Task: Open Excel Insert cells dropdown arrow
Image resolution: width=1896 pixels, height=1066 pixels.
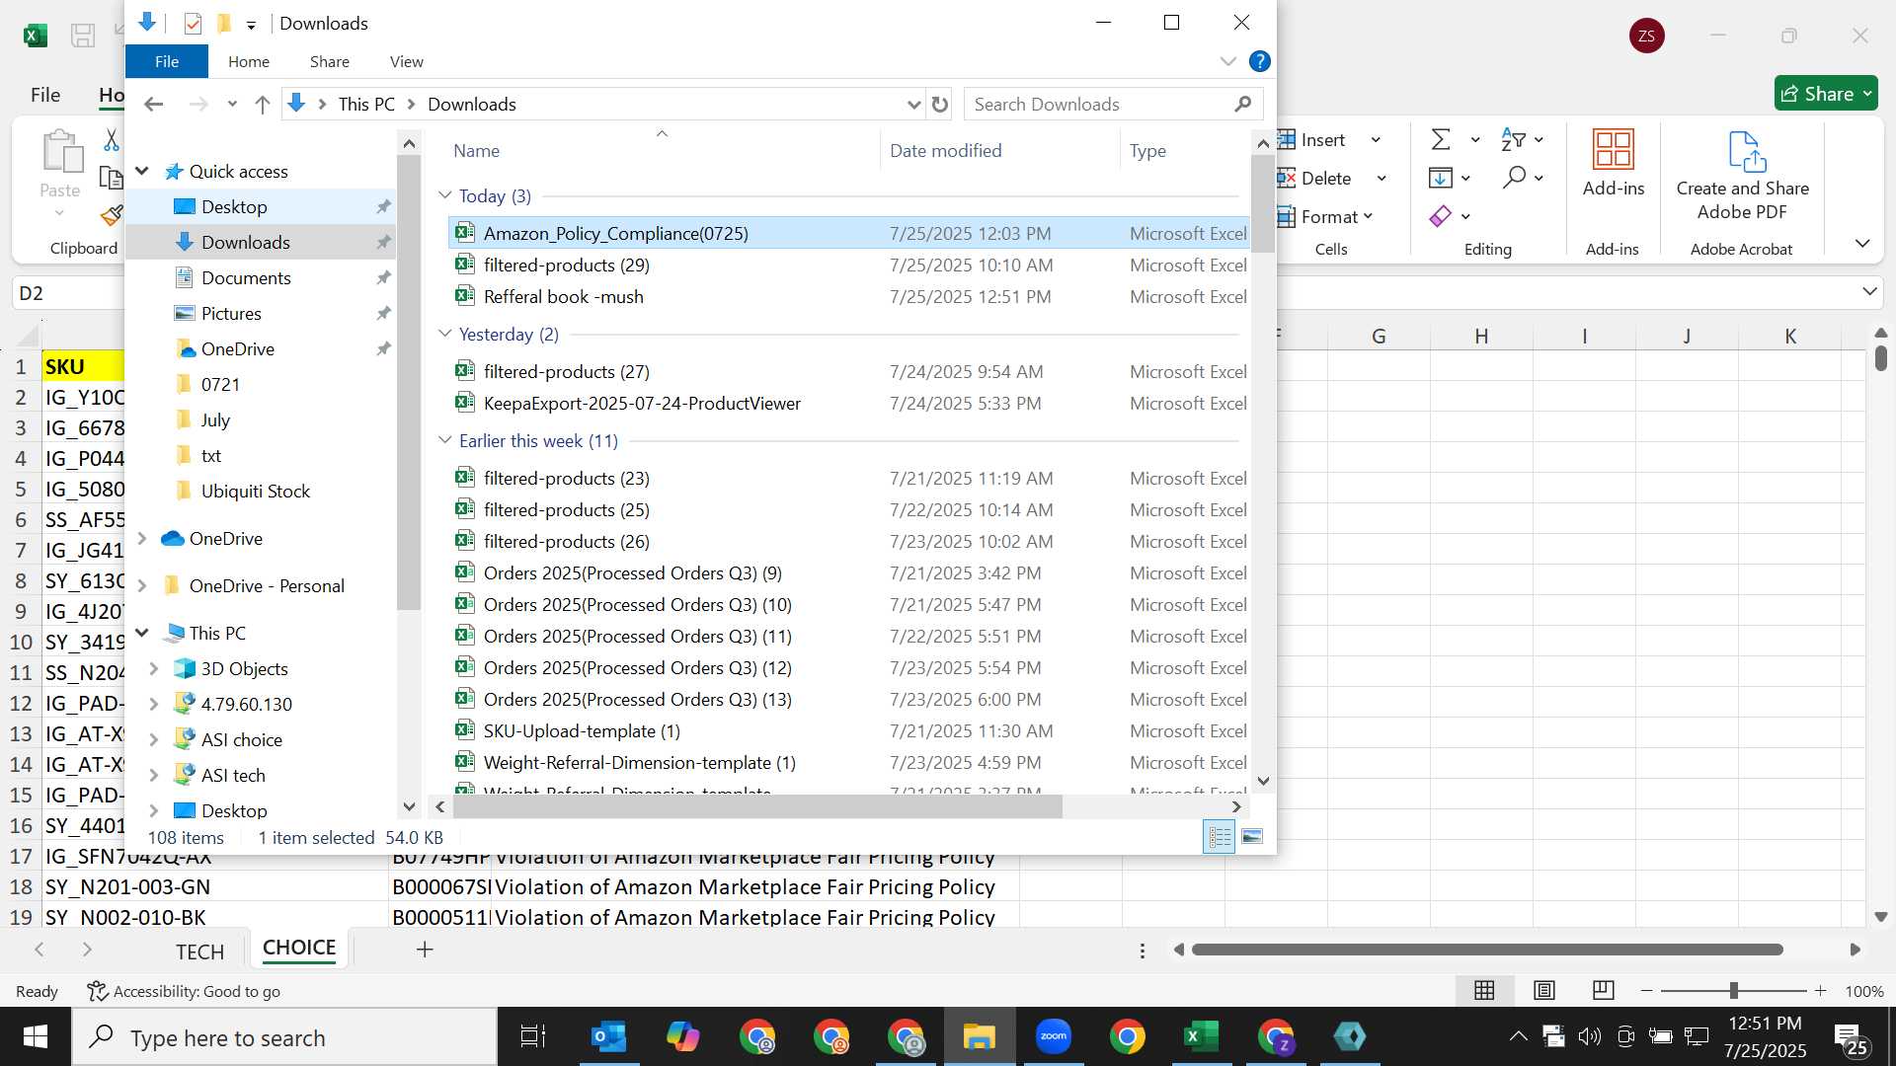Action: [x=1376, y=140]
